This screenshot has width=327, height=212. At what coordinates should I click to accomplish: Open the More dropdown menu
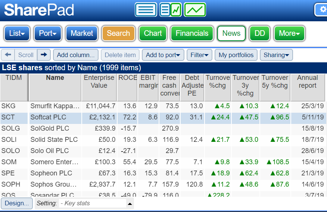tap(289, 33)
